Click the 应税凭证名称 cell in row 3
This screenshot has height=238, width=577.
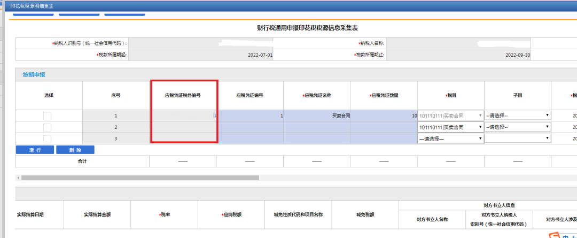317,139
